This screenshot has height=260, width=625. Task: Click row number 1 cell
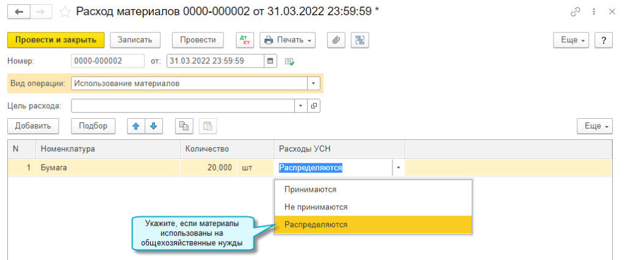point(22,168)
